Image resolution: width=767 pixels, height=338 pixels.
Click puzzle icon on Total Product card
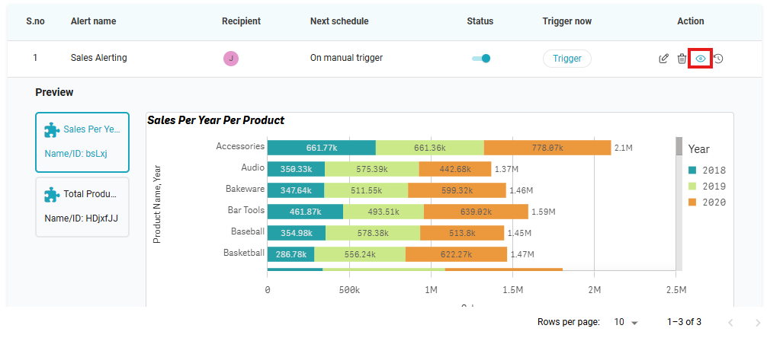[x=52, y=195]
